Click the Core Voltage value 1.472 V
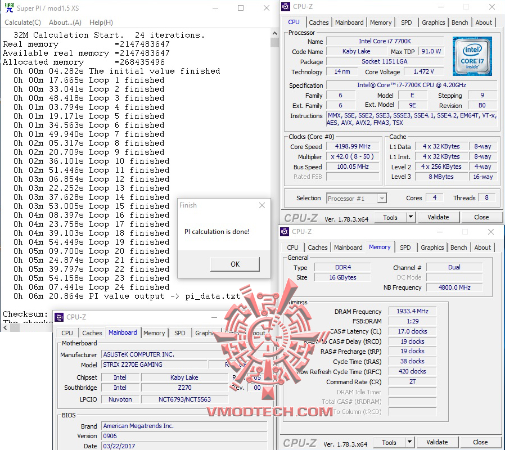The image size is (505, 450). pyautogui.click(x=423, y=71)
